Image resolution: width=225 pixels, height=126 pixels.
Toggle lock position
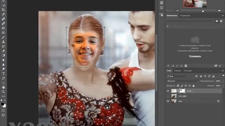(x=186, y=86)
